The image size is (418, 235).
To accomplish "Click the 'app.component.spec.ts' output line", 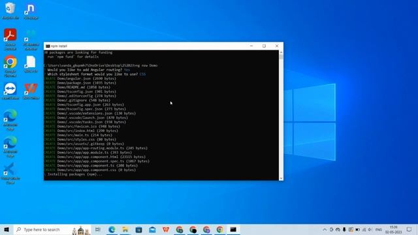I will coord(97,161).
